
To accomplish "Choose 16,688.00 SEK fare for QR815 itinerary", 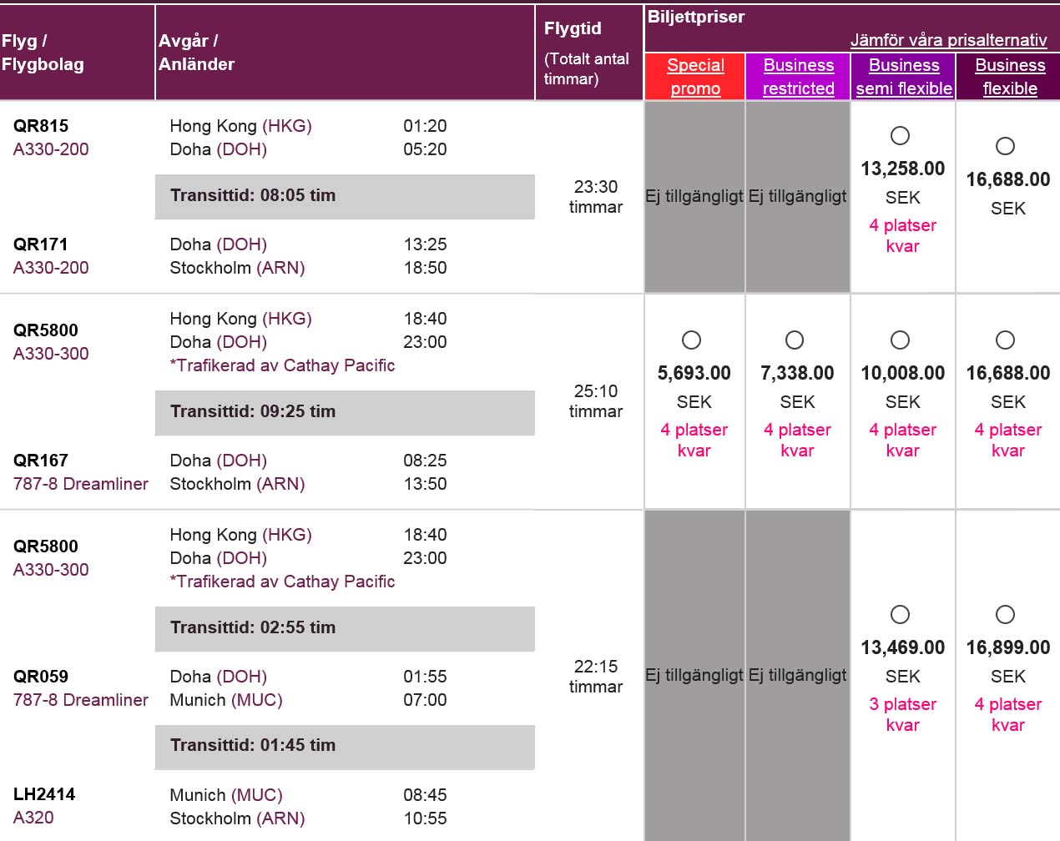I will [x=1005, y=146].
